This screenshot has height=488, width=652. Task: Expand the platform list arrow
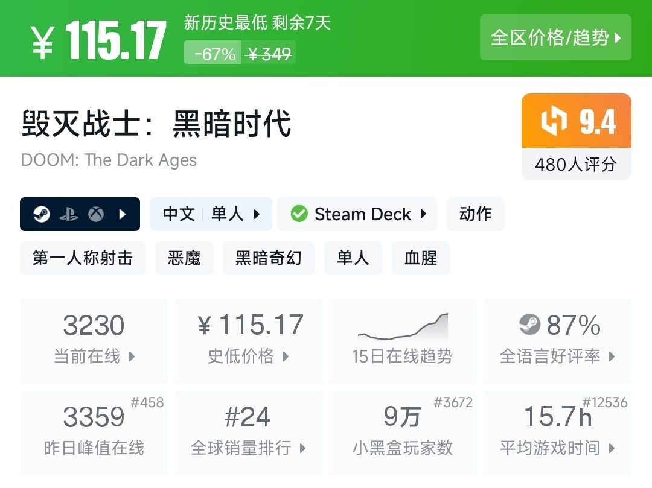click(x=123, y=214)
